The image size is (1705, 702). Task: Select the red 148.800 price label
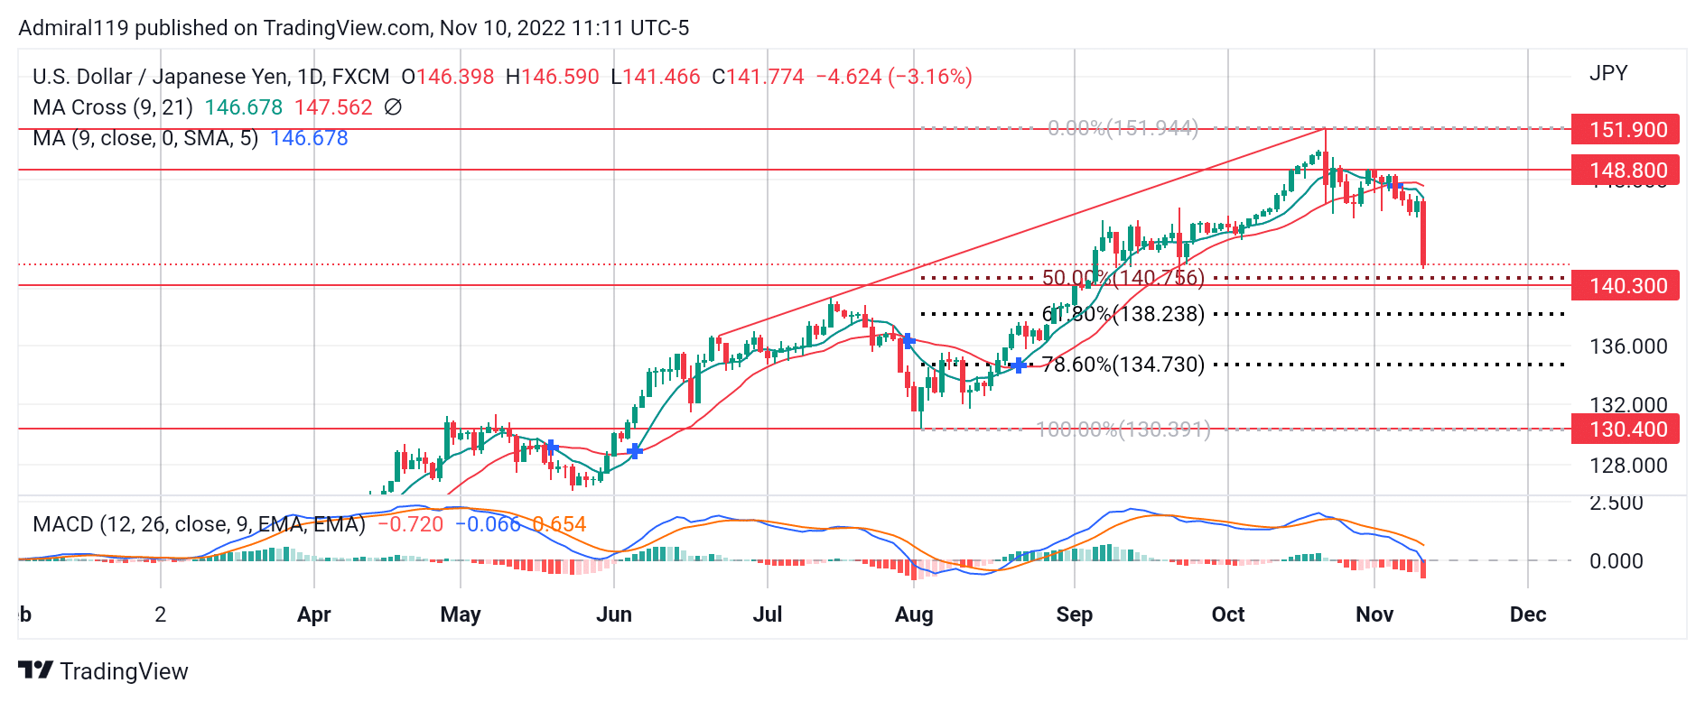click(x=1625, y=171)
